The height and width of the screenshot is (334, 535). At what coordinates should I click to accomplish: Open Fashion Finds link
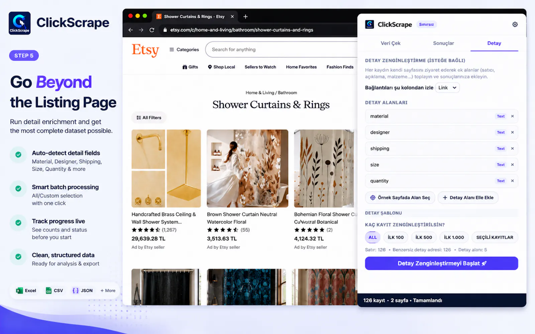tap(340, 67)
